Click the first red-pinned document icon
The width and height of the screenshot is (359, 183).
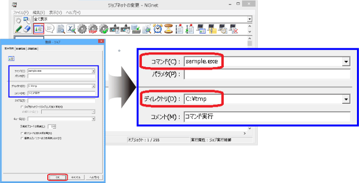click(179, 29)
